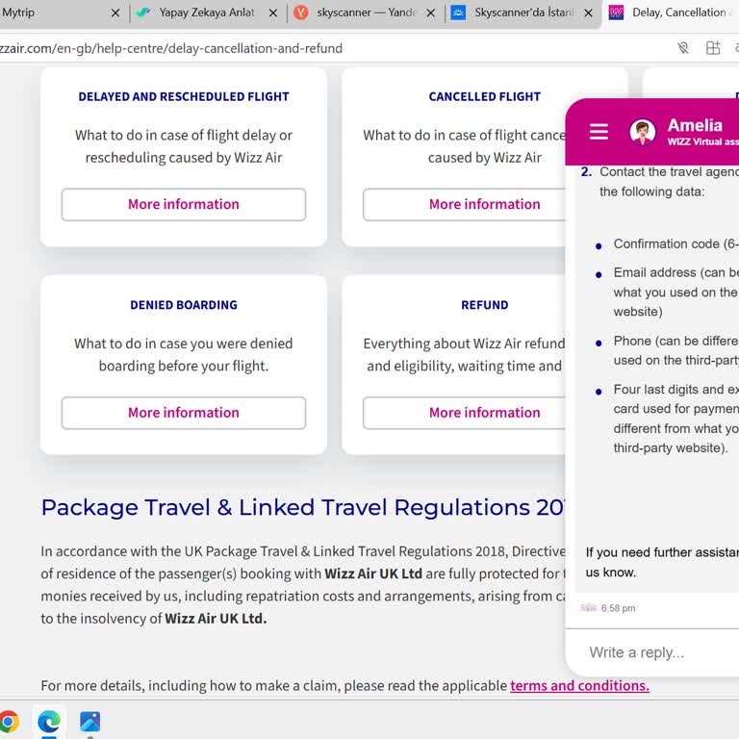Open the browser apps grid-plus icon
The image size is (739, 739).
[x=713, y=47]
